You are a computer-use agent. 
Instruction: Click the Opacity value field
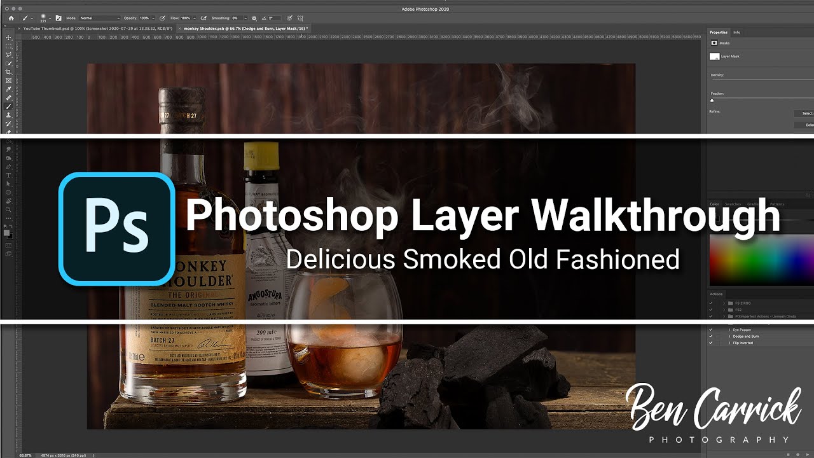(x=144, y=18)
